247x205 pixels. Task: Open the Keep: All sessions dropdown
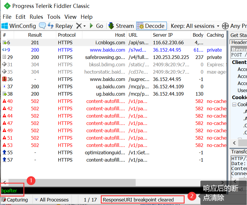pos(195,26)
